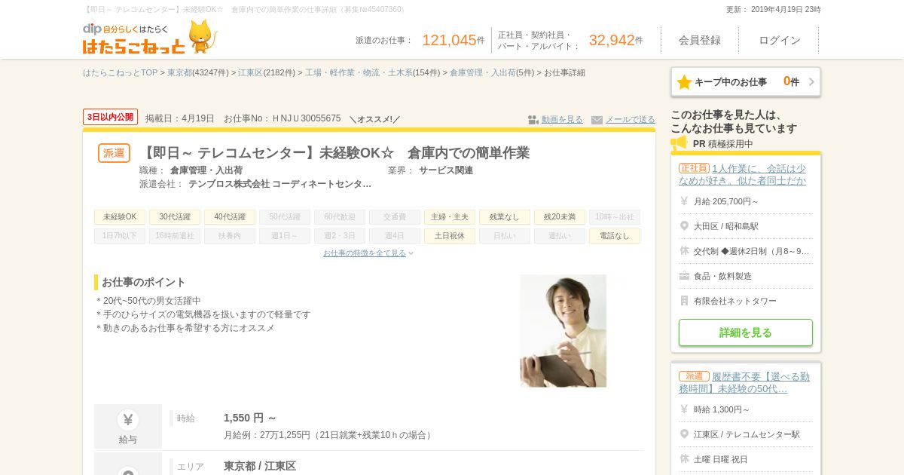Select the 主婦・主夫 feature tag
Viewport: 904px width, 475px height.
pos(450,217)
